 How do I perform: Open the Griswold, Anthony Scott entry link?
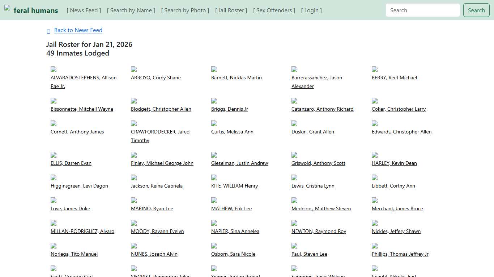(x=318, y=163)
